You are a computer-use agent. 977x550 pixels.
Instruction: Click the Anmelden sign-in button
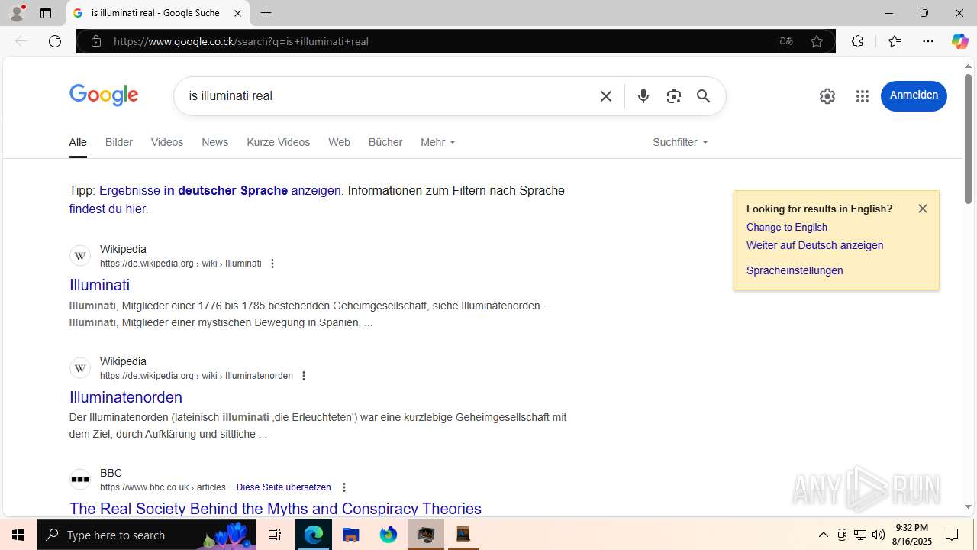[x=914, y=95]
